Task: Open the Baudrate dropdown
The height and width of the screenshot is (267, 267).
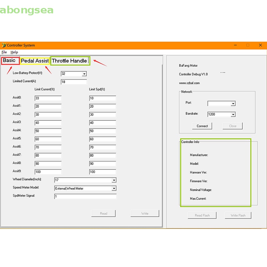Action: tap(233, 114)
